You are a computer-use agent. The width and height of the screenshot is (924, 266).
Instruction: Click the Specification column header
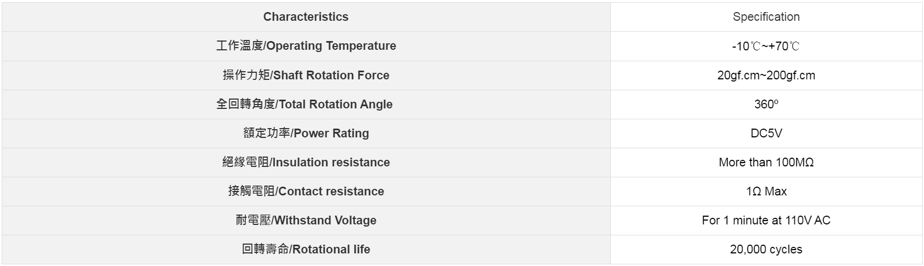[x=766, y=17]
